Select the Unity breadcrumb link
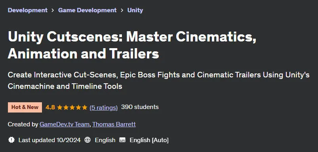Image resolution: width=318 pixels, height=152 pixels. tap(135, 10)
